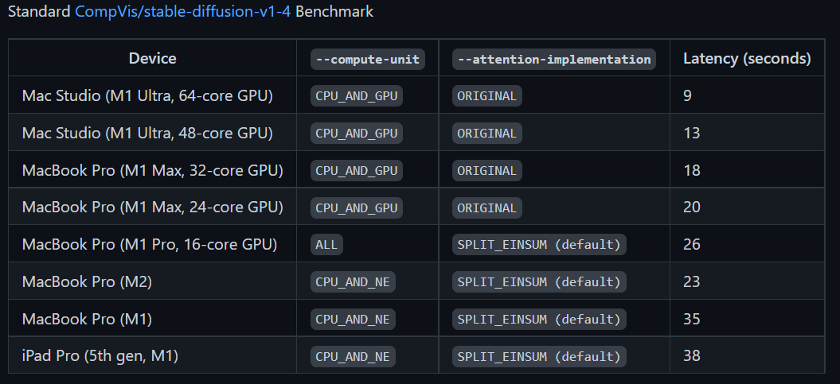Click SPLIT_EINSUM (default) in the M1 Pro row
This screenshot has height=384, width=840.
(539, 245)
